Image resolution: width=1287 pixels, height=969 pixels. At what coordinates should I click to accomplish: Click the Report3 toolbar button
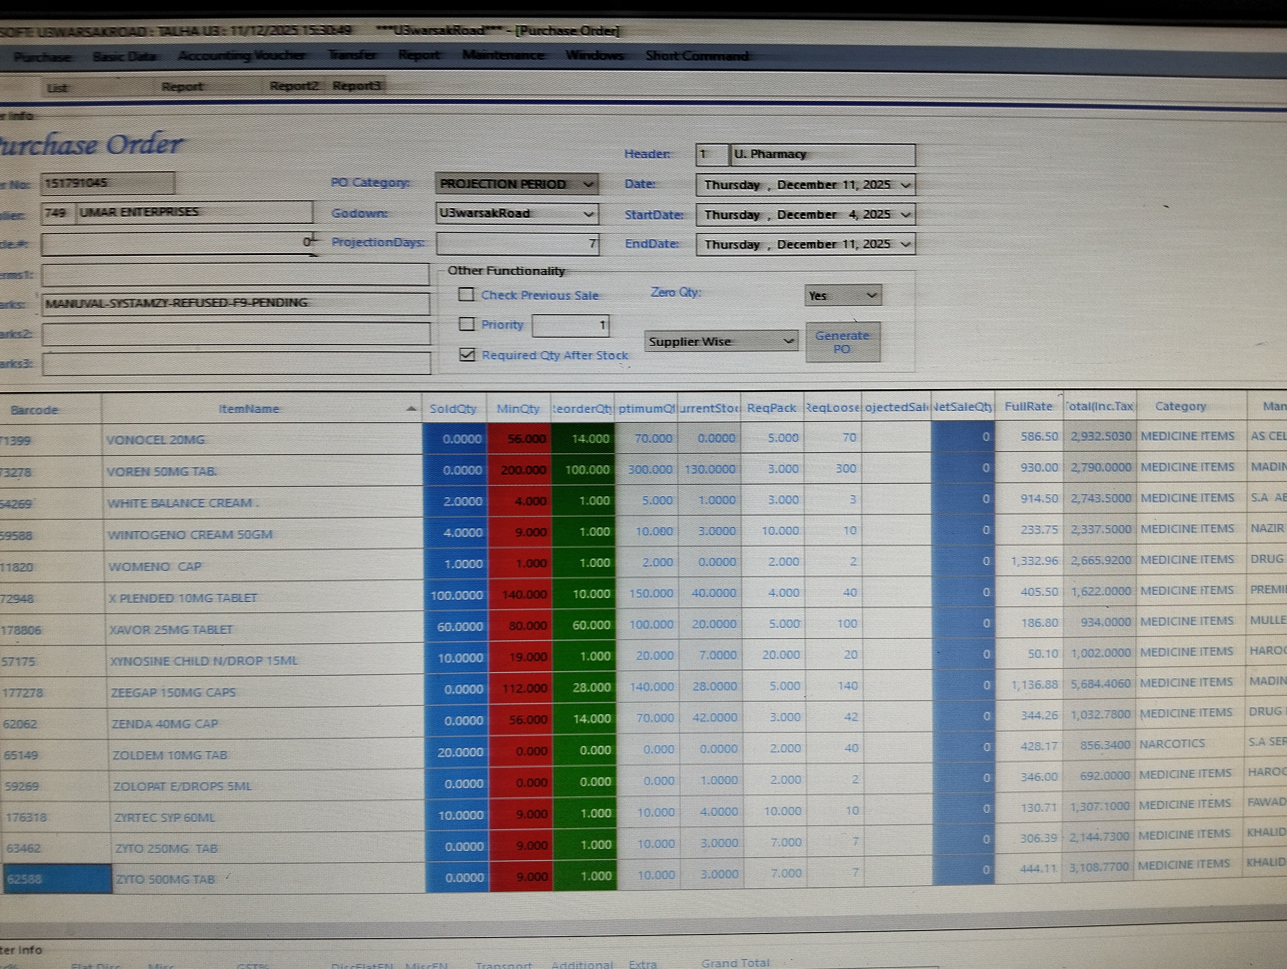pos(357,85)
